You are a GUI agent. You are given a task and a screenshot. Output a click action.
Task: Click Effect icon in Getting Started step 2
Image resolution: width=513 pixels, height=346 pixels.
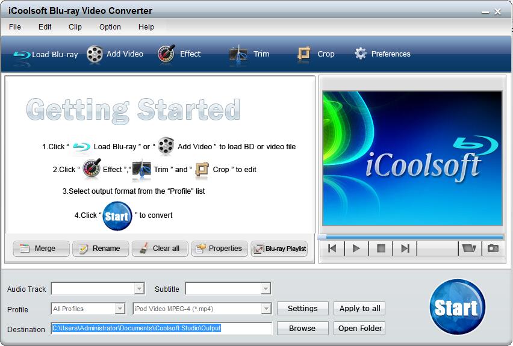click(92, 168)
